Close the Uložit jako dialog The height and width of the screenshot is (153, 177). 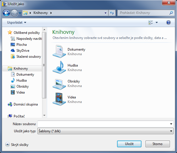[168, 3]
